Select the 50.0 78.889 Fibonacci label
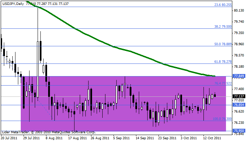Screen dimensions: 246x141 [223, 44]
